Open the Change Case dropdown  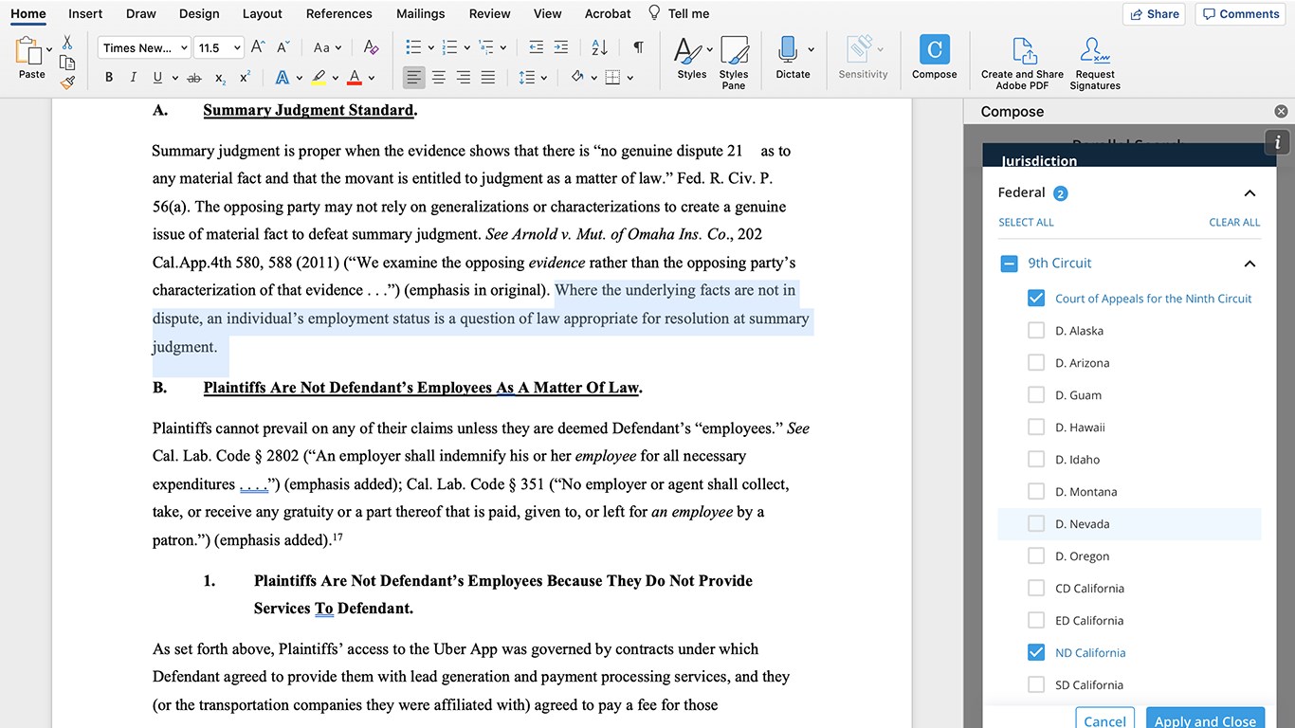(x=327, y=47)
